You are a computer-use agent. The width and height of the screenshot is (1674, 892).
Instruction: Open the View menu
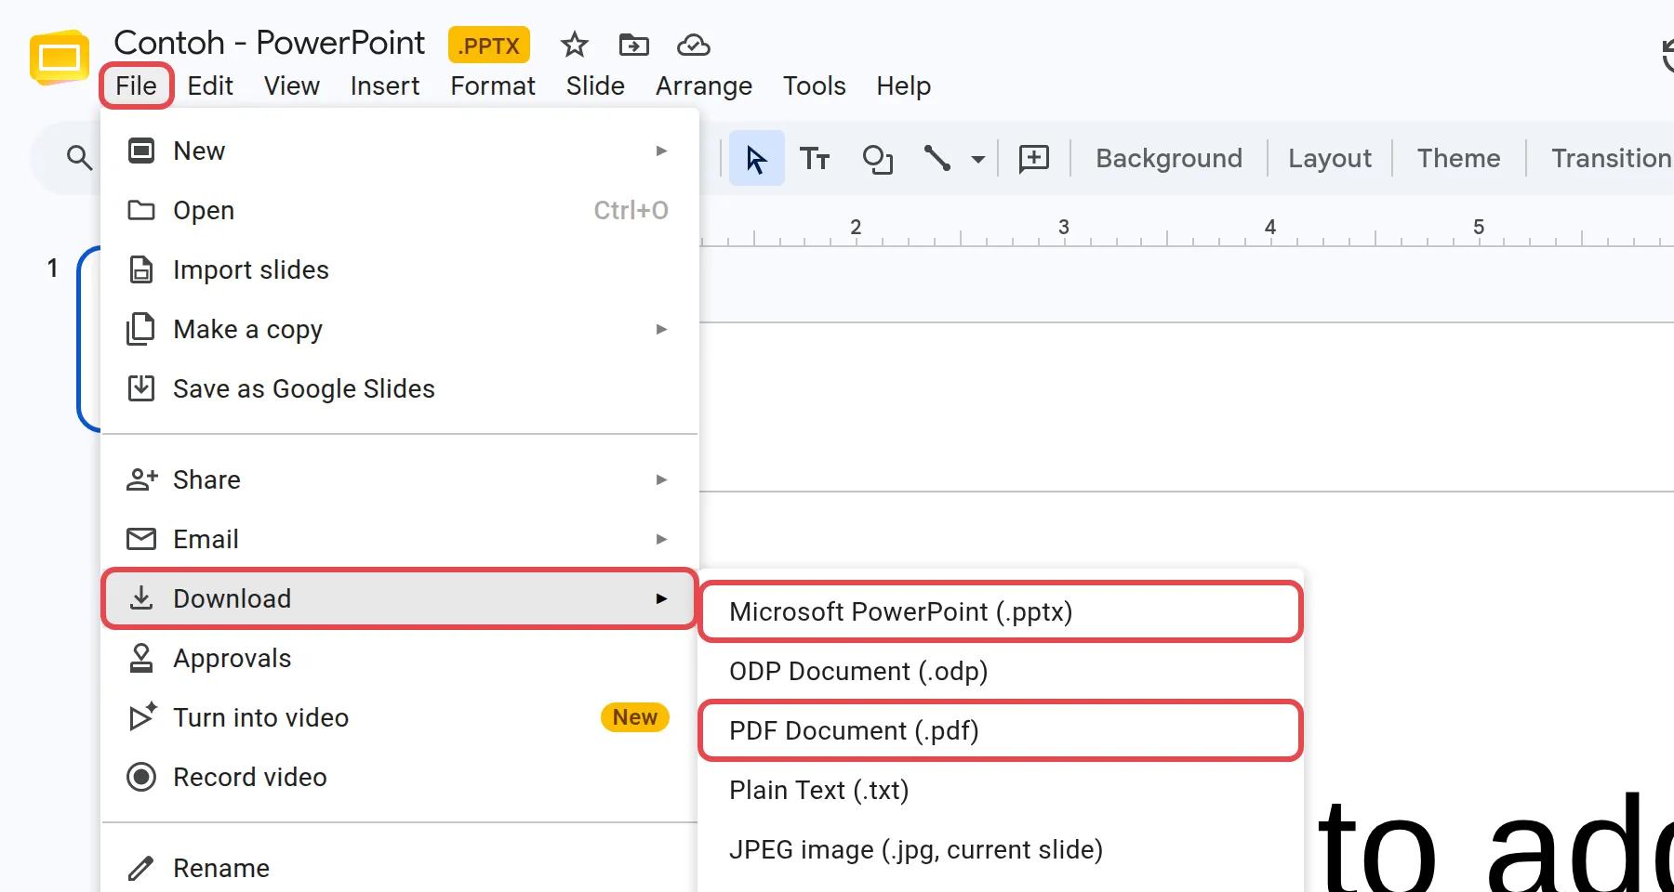292,85
